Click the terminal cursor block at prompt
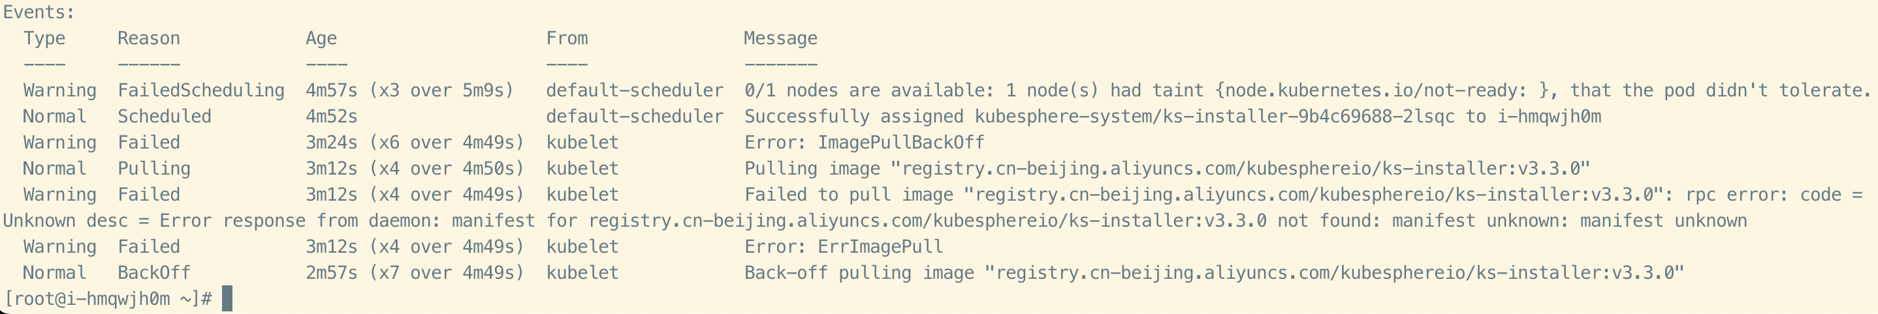The image size is (1878, 314). pyautogui.click(x=227, y=299)
